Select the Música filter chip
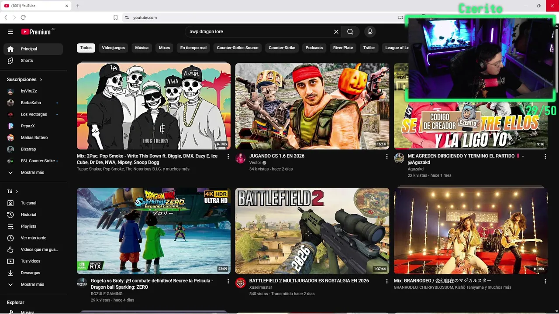 [x=142, y=48]
